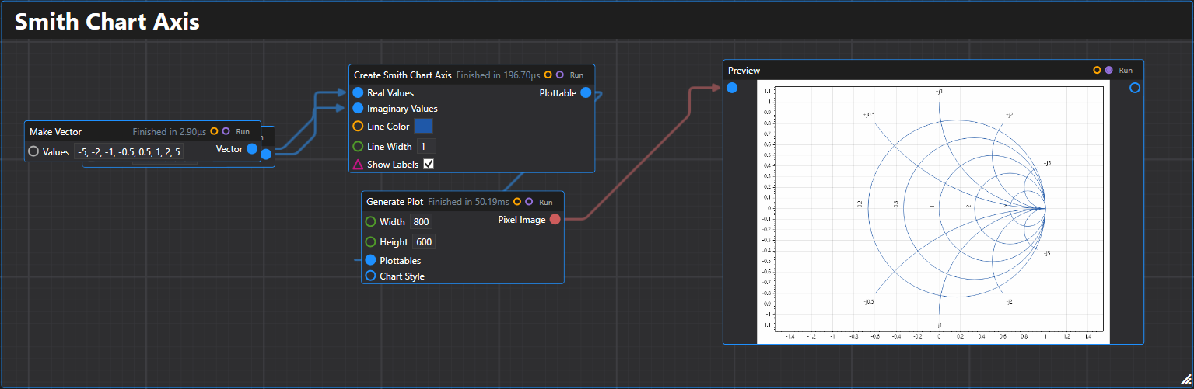Click the resize grip in canvas corner

[1185, 379]
